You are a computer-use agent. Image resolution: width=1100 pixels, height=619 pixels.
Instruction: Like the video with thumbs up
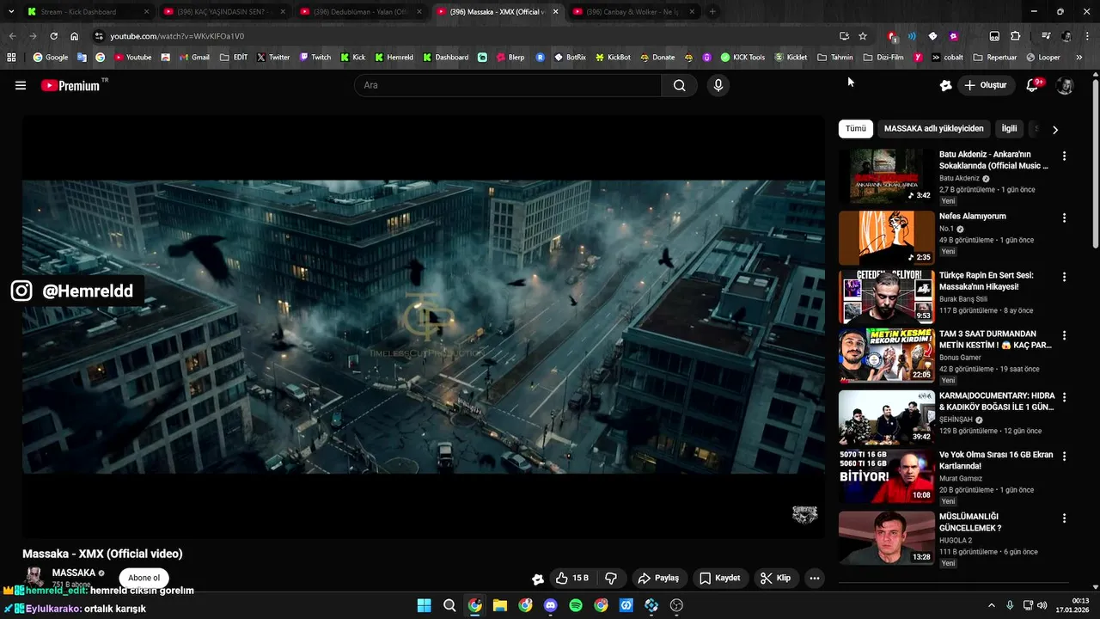(x=572, y=578)
